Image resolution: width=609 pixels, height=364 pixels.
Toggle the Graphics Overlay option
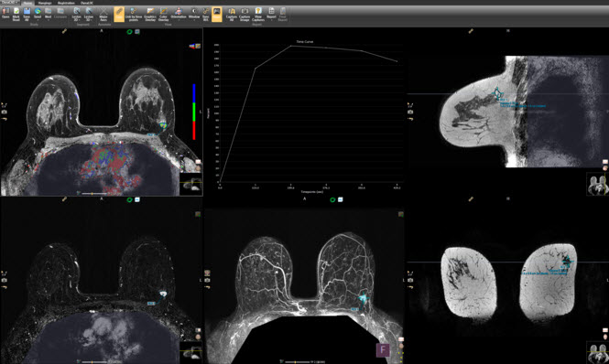tap(150, 14)
